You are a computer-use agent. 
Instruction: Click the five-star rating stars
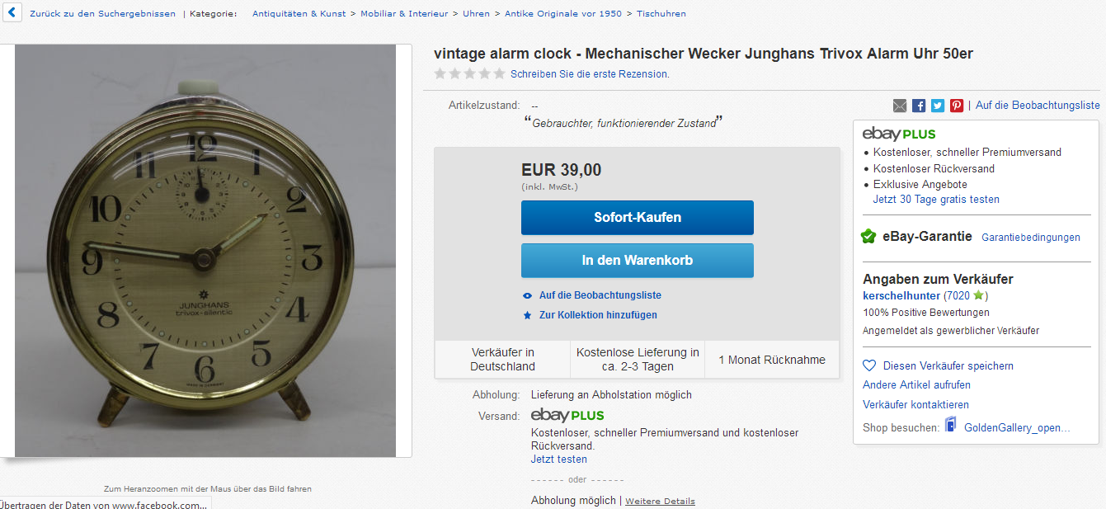click(x=469, y=73)
